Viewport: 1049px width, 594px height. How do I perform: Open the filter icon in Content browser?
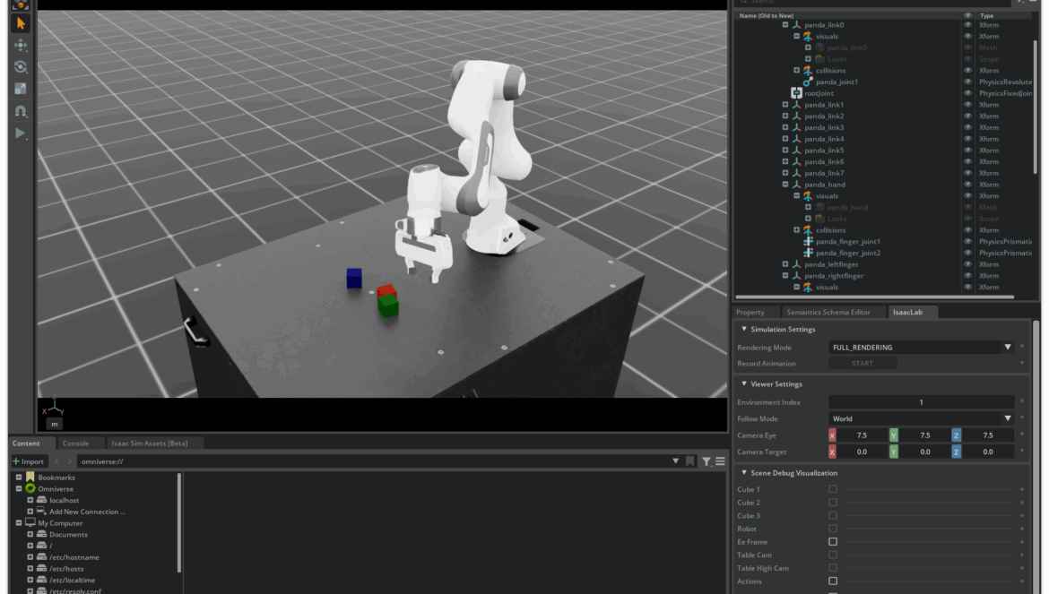point(707,461)
